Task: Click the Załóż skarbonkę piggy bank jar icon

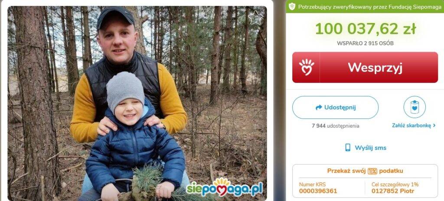Action: coord(414,107)
